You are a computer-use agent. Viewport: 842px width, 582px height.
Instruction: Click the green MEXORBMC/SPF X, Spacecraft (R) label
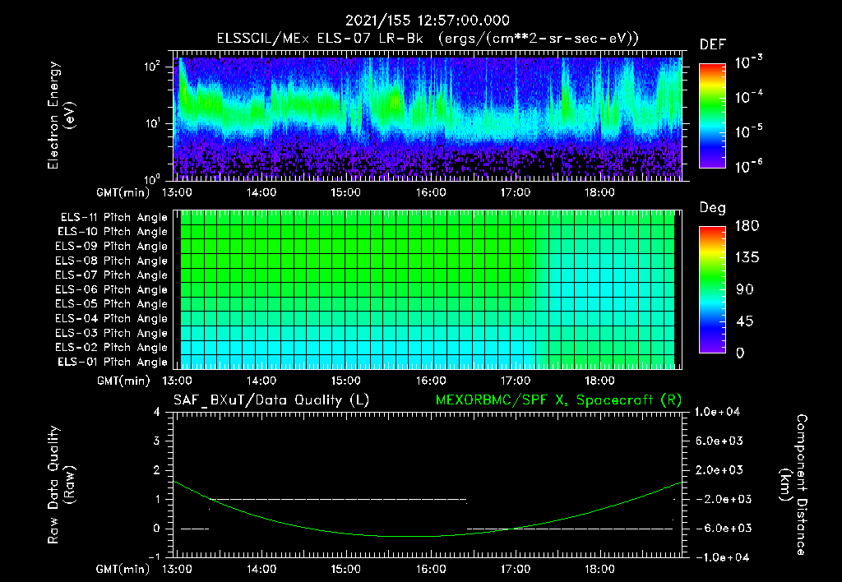pos(558,400)
